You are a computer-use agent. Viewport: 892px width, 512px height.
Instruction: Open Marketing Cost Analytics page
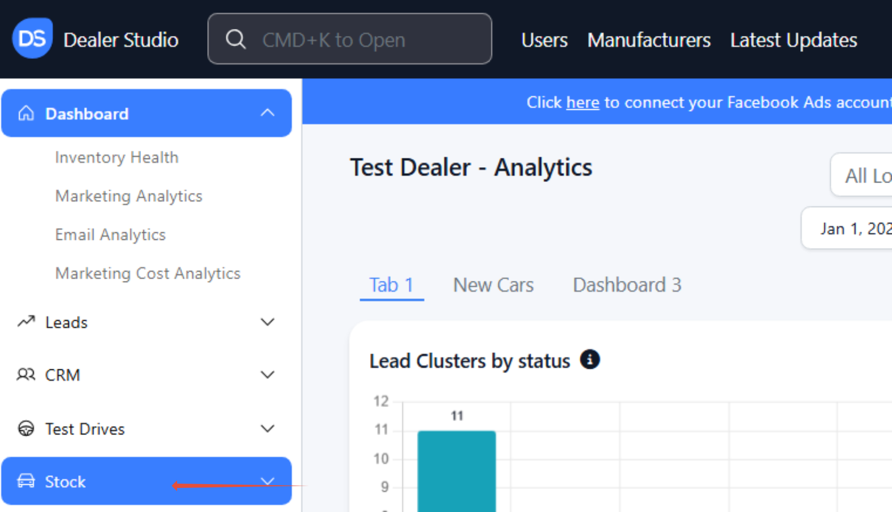click(148, 273)
